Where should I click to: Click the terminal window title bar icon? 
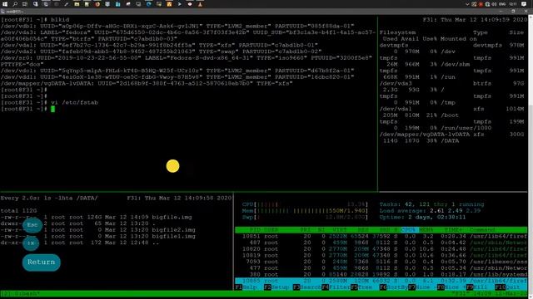[x=2, y=12]
